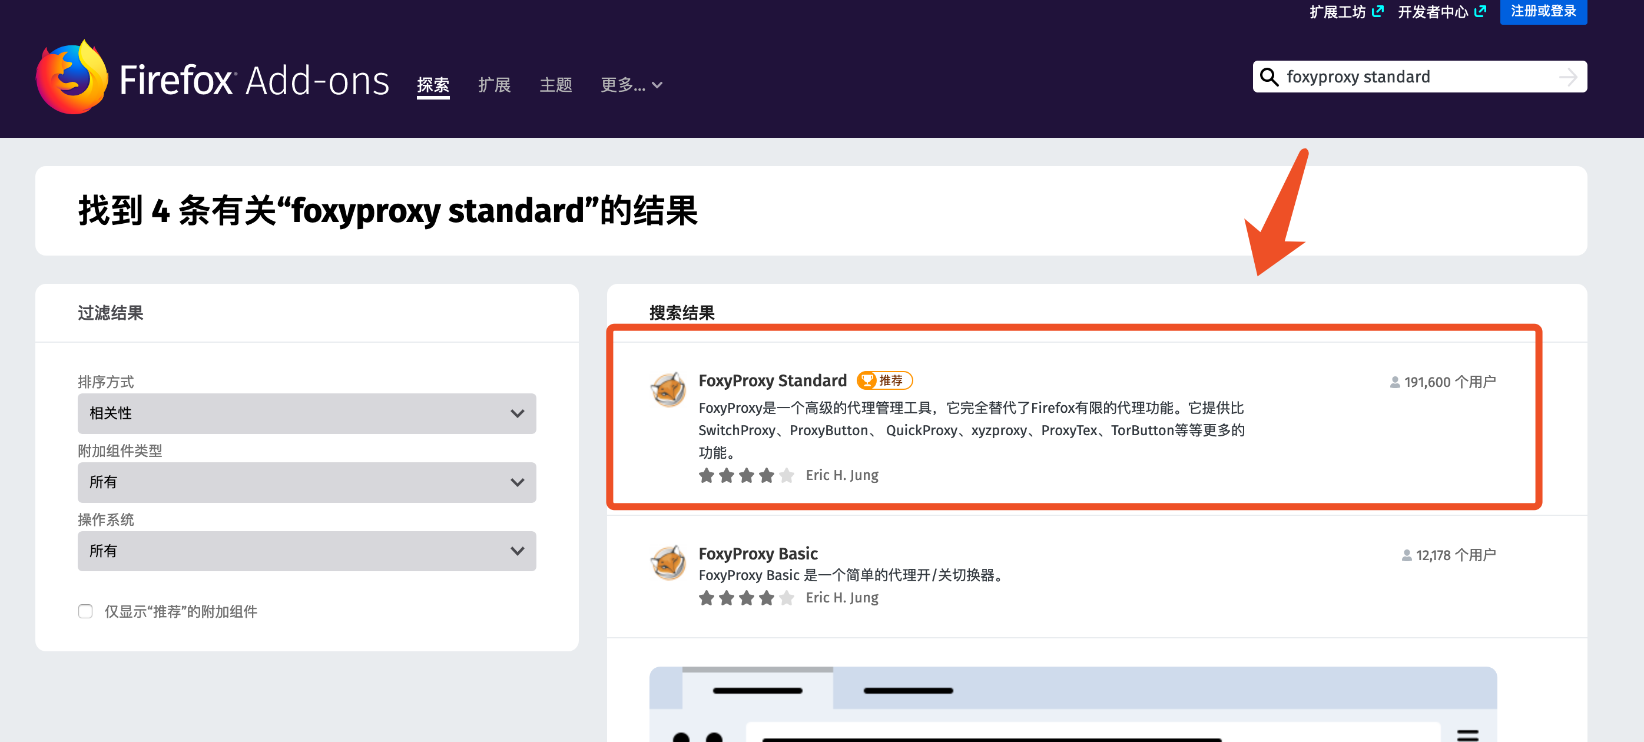Click the fourth star of FoxyProxy Standard rating
Viewport: 1644px width, 742px height.
(766, 475)
